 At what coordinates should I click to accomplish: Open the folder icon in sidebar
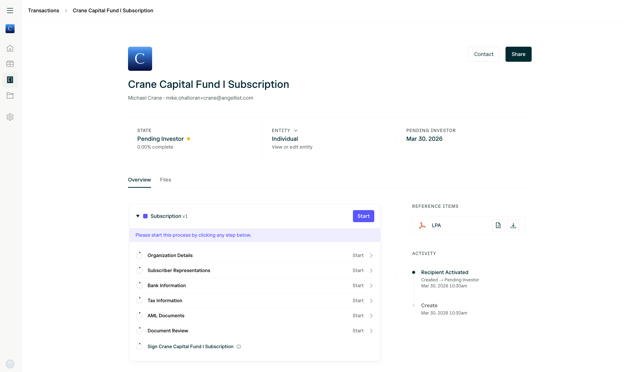(10, 96)
